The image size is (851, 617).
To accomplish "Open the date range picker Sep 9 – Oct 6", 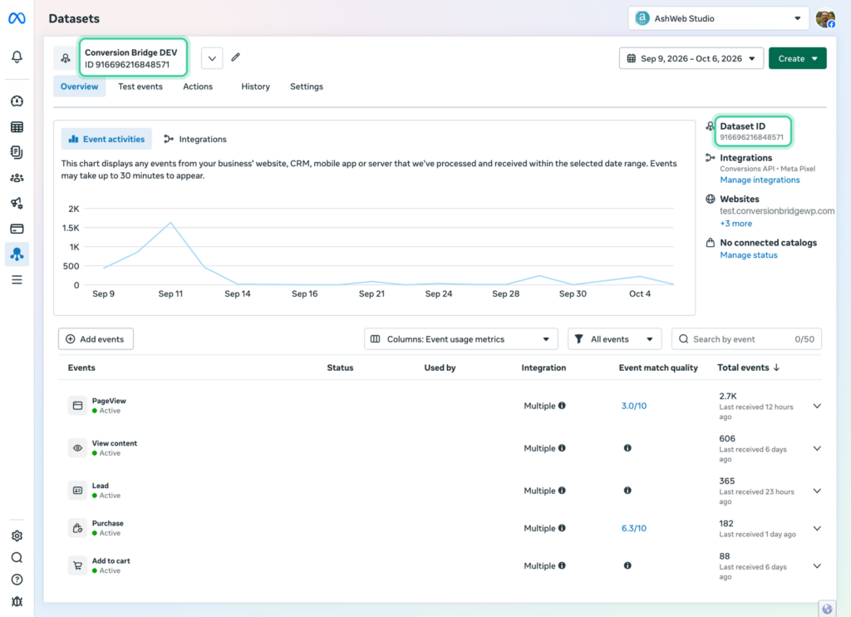I will coord(691,58).
